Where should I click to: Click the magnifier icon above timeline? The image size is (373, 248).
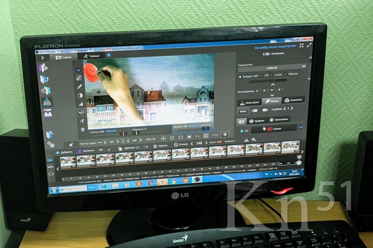point(254,140)
